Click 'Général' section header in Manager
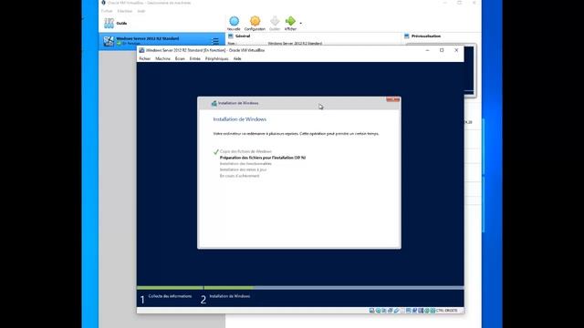Viewport: 584px width, 328px height. (x=243, y=36)
